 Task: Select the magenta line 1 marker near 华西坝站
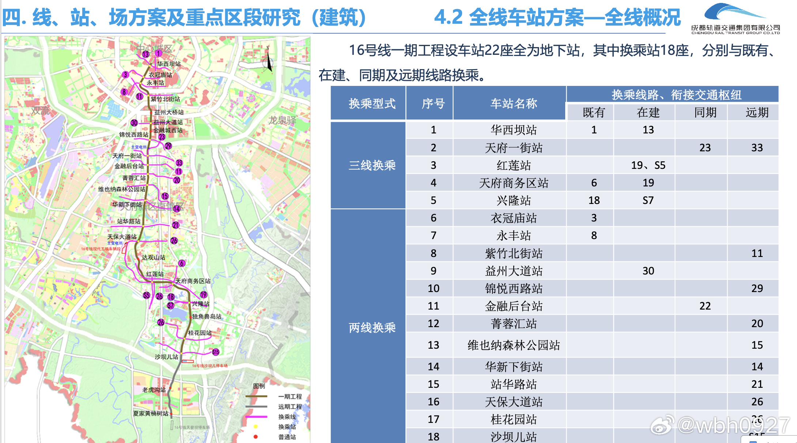coord(158,53)
